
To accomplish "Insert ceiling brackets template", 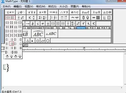I will click(20, 27).
